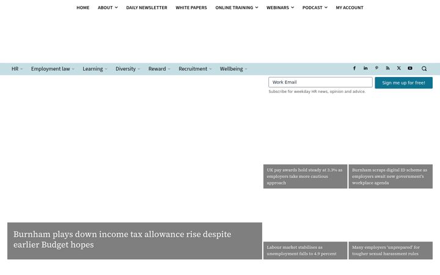Open 'Burnham scraps digital ID scheme' article

coord(390,176)
